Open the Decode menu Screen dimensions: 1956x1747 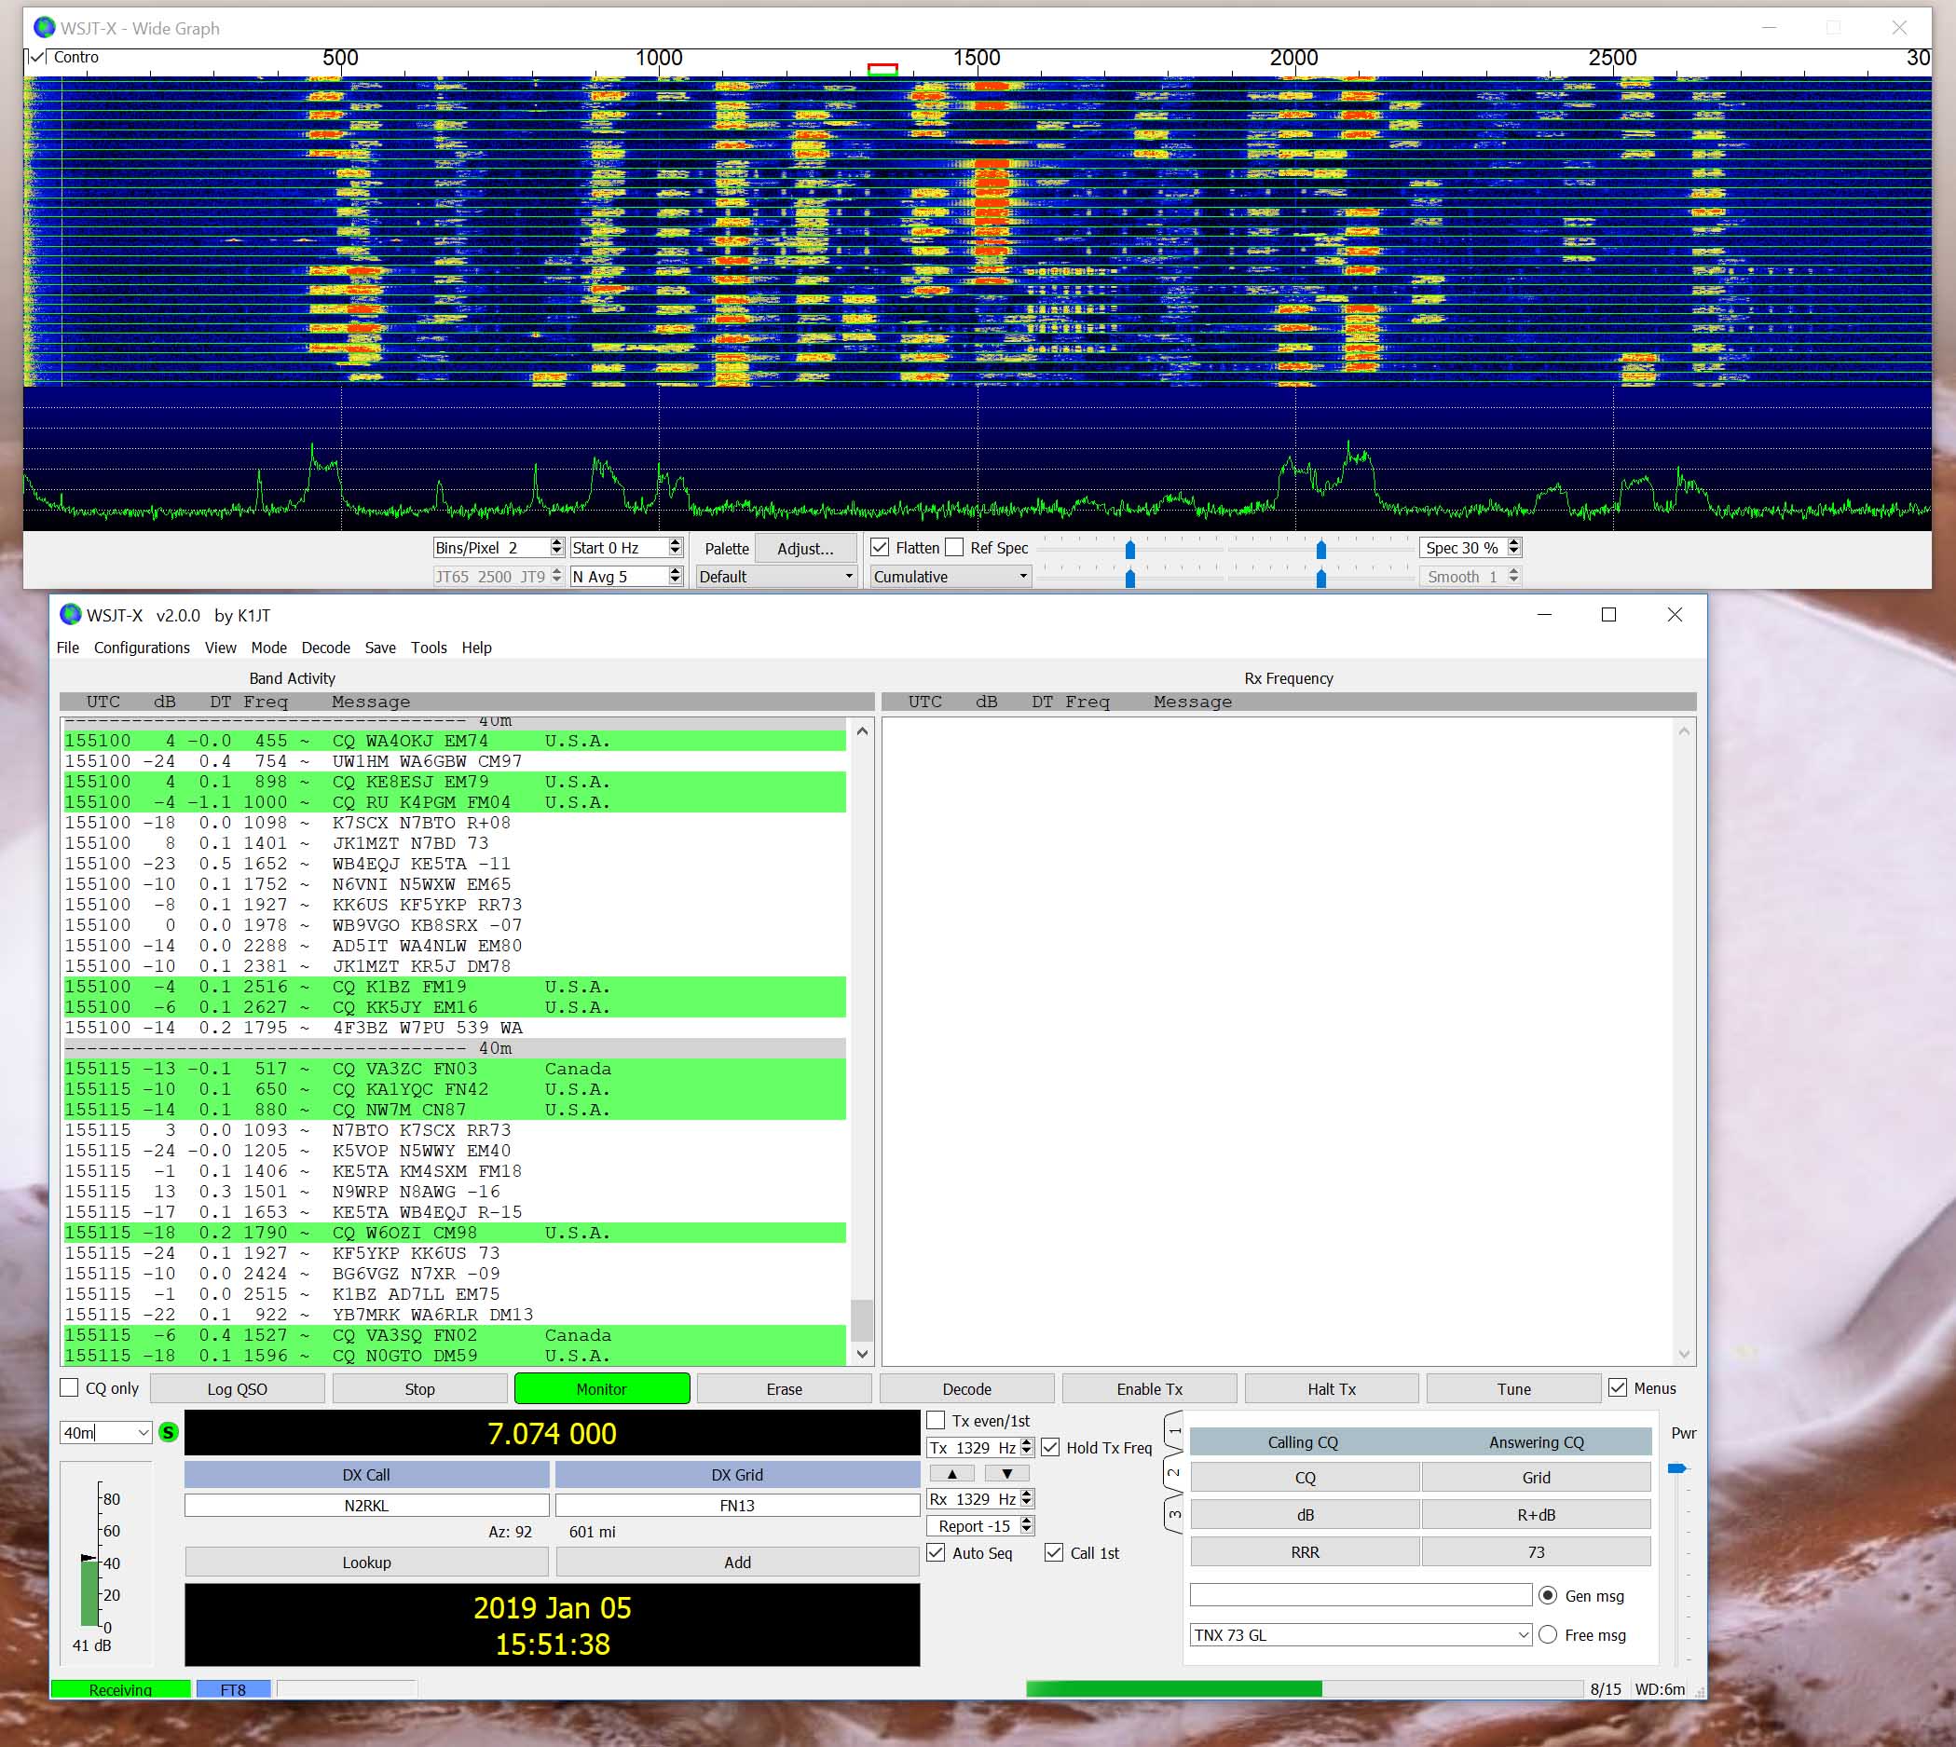coord(324,648)
